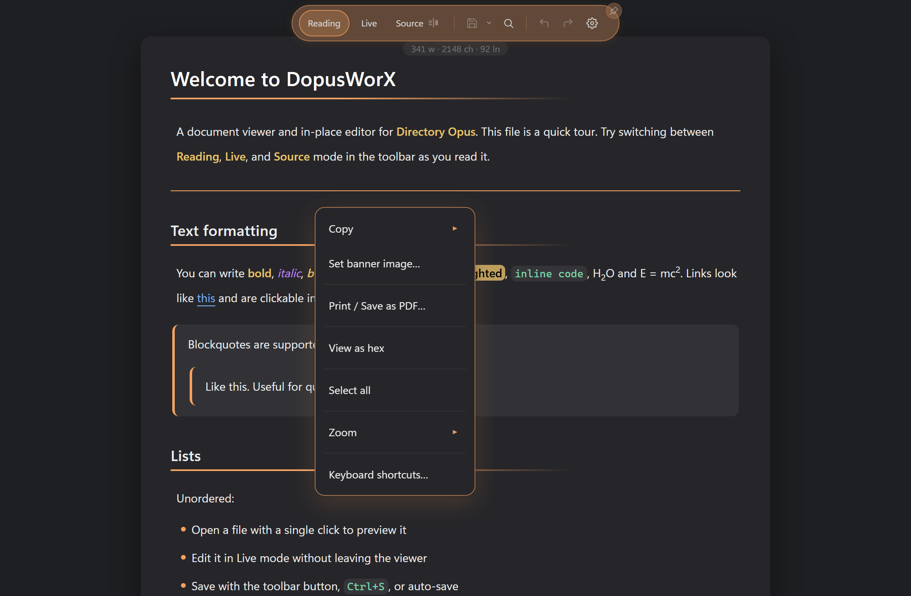Open the Copy submenu
The width and height of the screenshot is (911, 596).
click(395, 229)
